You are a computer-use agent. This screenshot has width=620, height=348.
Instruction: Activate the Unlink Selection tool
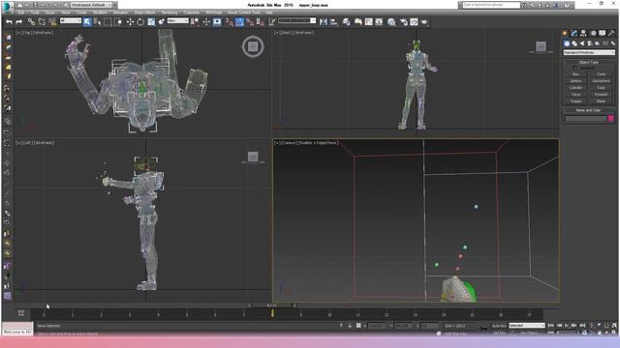click(42, 22)
